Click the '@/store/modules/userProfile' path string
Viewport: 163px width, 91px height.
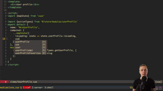click(59, 22)
